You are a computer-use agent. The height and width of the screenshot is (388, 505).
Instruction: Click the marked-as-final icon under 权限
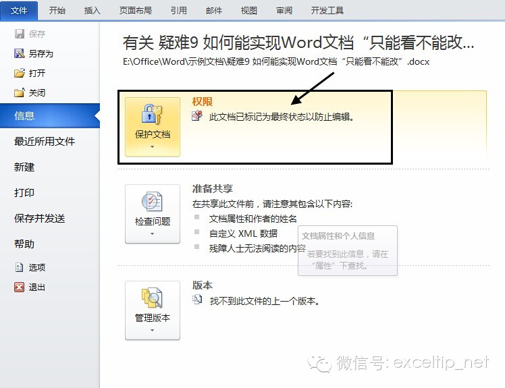point(197,115)
